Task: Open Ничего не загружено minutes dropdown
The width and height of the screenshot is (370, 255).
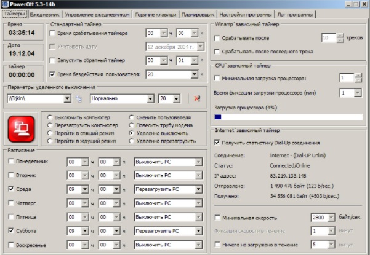Action: 331,245
